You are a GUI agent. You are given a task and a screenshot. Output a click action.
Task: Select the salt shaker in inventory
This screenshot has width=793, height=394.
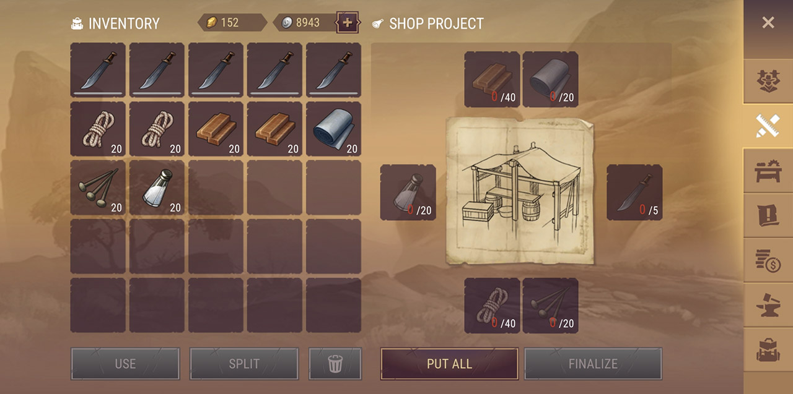157,187
